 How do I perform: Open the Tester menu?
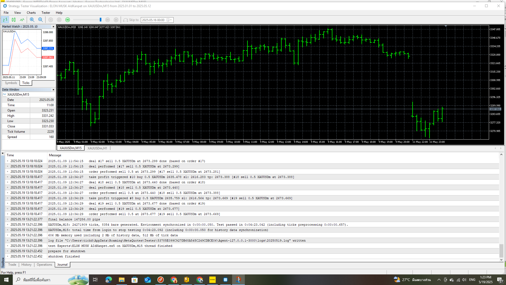click(46, 12)
